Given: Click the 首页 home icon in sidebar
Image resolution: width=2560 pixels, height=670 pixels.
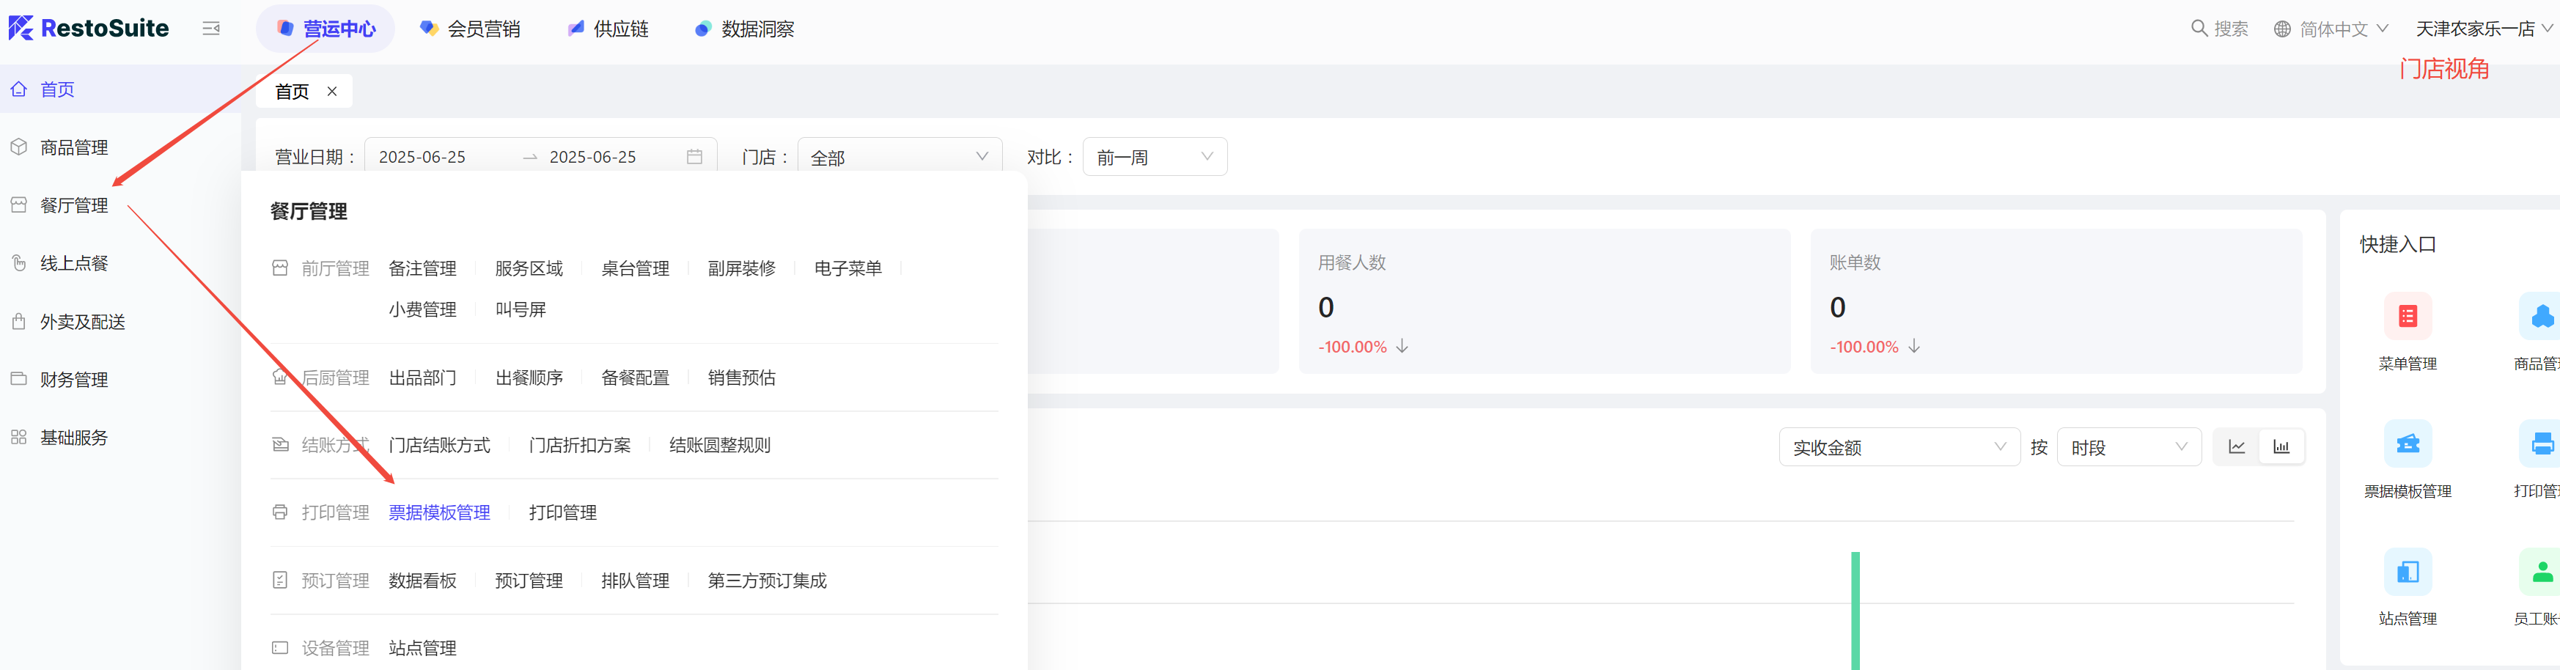Looking at the screenshot, I should 19,89.
